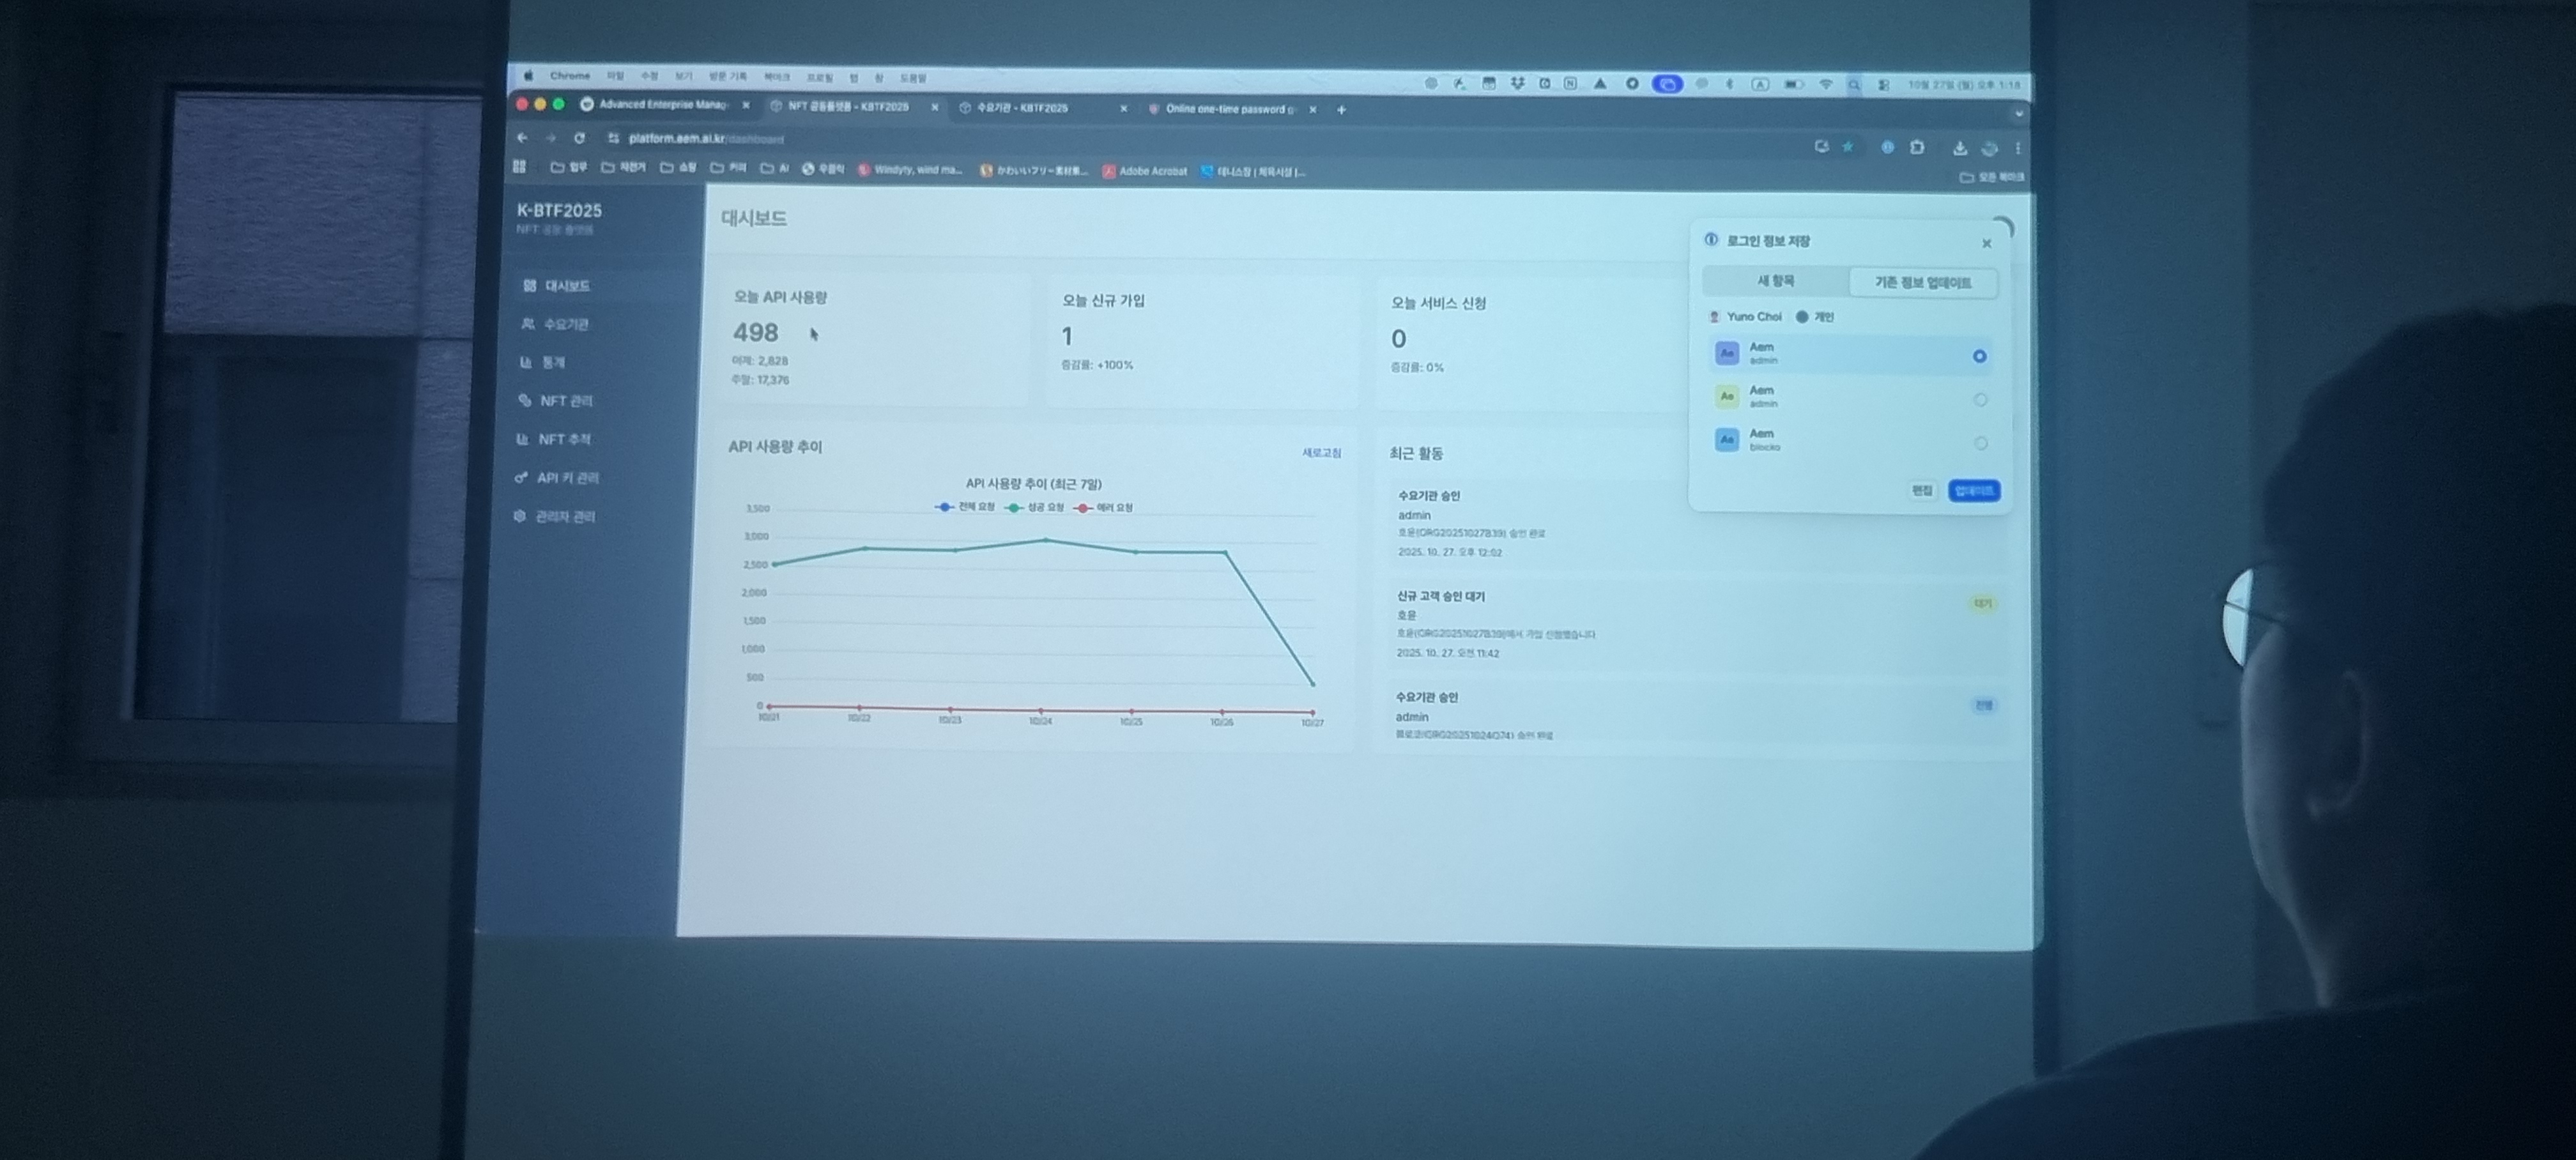
Task: Click the 관리자 관리 gear icon
Action: pos(519,517)
